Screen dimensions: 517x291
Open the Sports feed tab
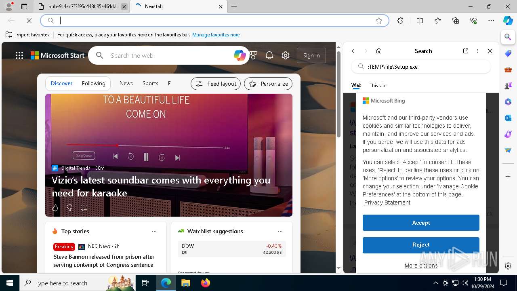coord(150,83)
